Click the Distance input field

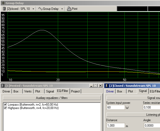(115, 125)
